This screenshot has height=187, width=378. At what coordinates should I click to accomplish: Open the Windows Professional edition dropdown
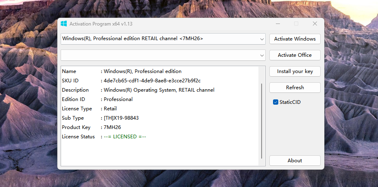(x=262, y=39)
